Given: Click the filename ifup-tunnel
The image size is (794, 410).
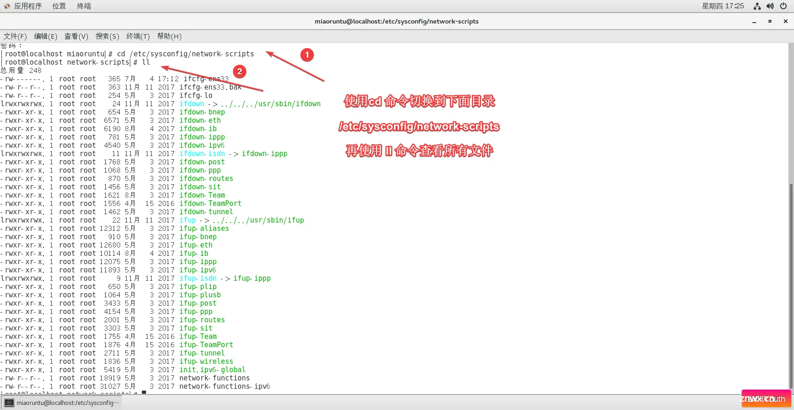Looking at the screenshot, I should [202, 353].
